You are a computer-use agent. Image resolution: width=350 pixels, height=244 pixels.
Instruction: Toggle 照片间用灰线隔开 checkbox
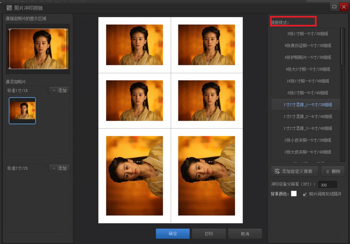[305, 194]
